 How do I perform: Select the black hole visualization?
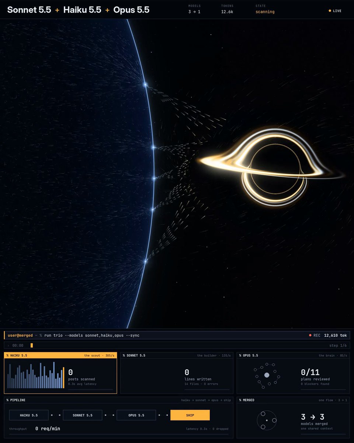[273, 168]
